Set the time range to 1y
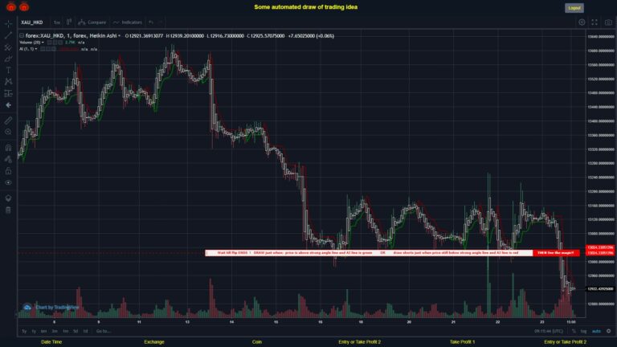This screenshot has height=347, width=617. [34, 331]
